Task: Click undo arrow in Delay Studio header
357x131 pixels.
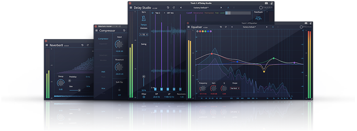Action: 168,7
